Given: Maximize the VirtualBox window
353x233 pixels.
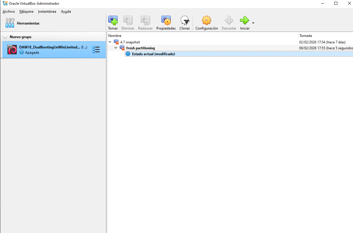Looking at the screenshot, I should point(336,3).
